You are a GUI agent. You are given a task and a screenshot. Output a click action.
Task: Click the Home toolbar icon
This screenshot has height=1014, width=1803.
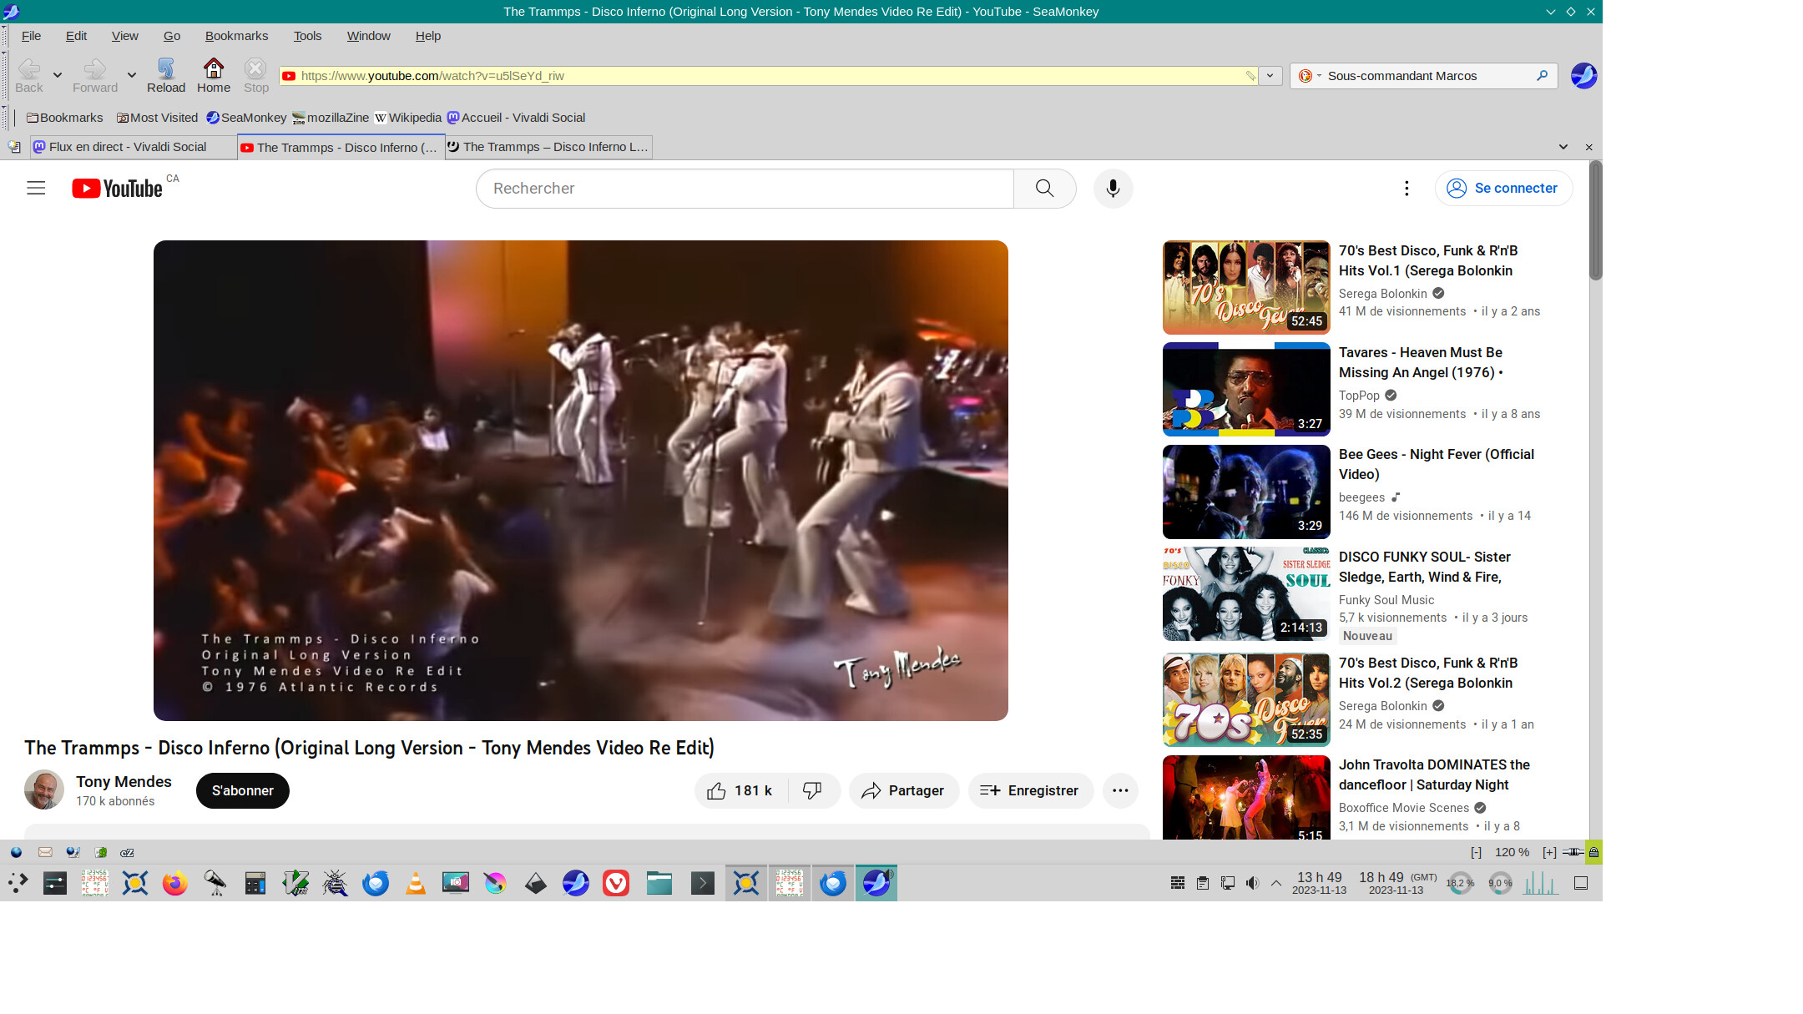[x=214, y=75]
